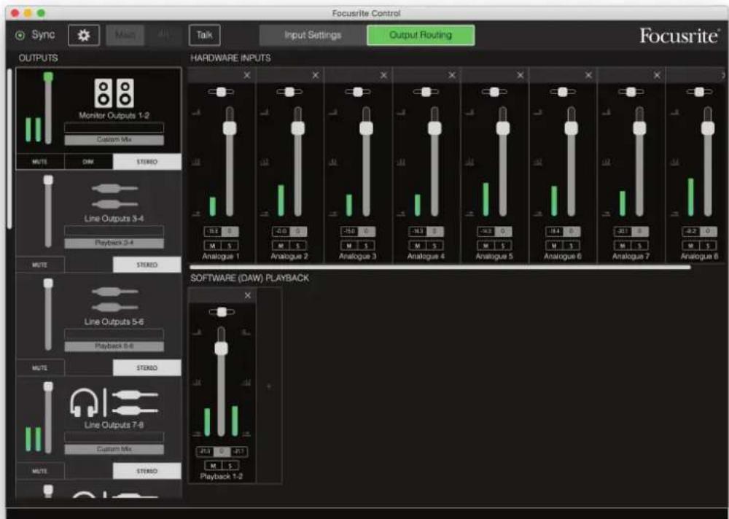729x519 pixels.
Task: Remove the Analogue 6 channel with X
Action: click(588, 75)
